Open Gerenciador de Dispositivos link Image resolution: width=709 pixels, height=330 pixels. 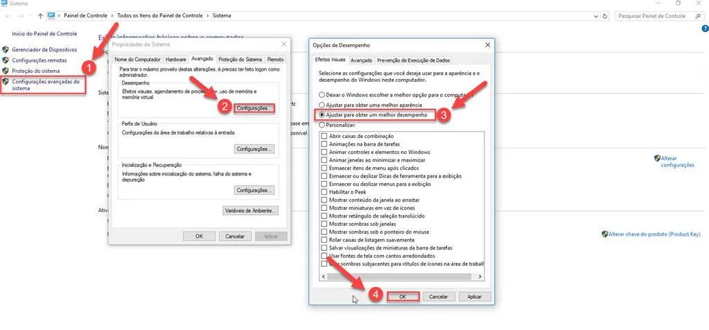pos(44,50)
